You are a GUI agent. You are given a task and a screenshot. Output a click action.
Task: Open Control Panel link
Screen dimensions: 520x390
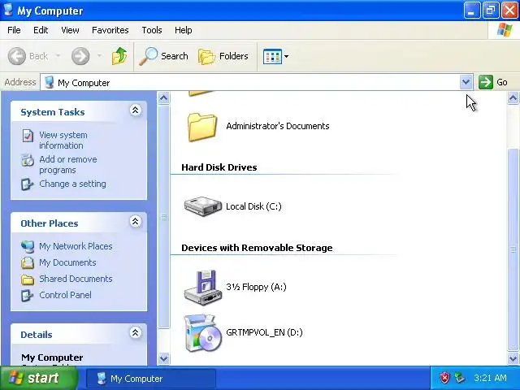(x=65, y=295)
